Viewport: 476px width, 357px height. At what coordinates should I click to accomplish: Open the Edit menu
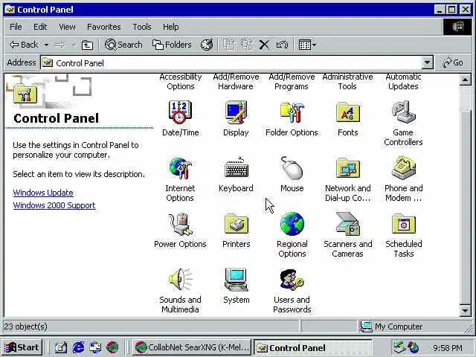tap(40, 27)
